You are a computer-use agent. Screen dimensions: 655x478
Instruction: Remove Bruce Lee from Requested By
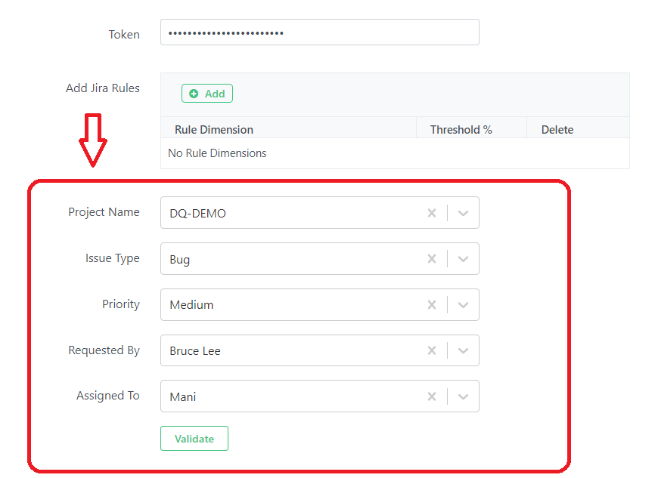[432, 351]
